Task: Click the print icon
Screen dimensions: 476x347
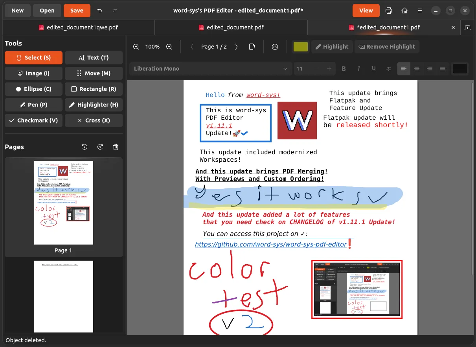Action: pos(389,11)
